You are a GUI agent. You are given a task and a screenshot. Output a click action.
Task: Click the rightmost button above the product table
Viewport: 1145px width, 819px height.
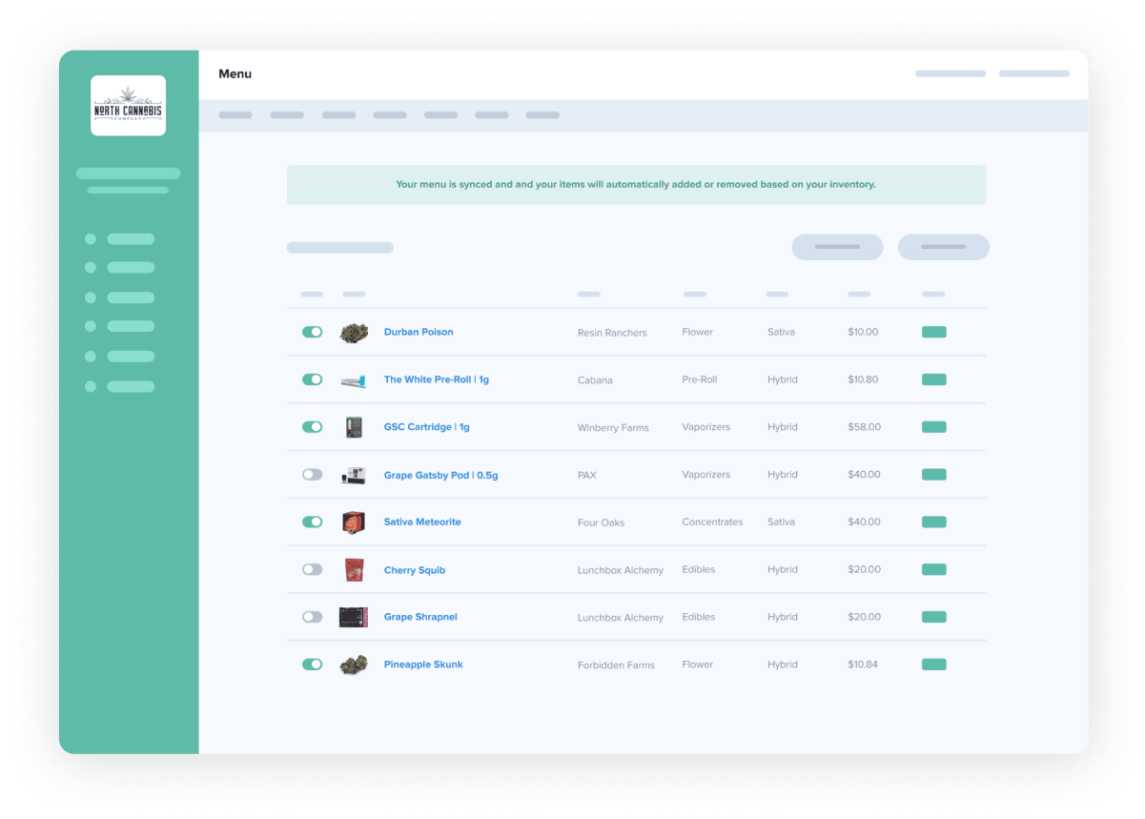[943, 247]
